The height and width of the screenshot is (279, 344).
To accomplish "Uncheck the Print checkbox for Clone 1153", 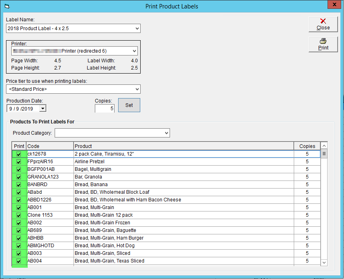I will pos(18,215).
